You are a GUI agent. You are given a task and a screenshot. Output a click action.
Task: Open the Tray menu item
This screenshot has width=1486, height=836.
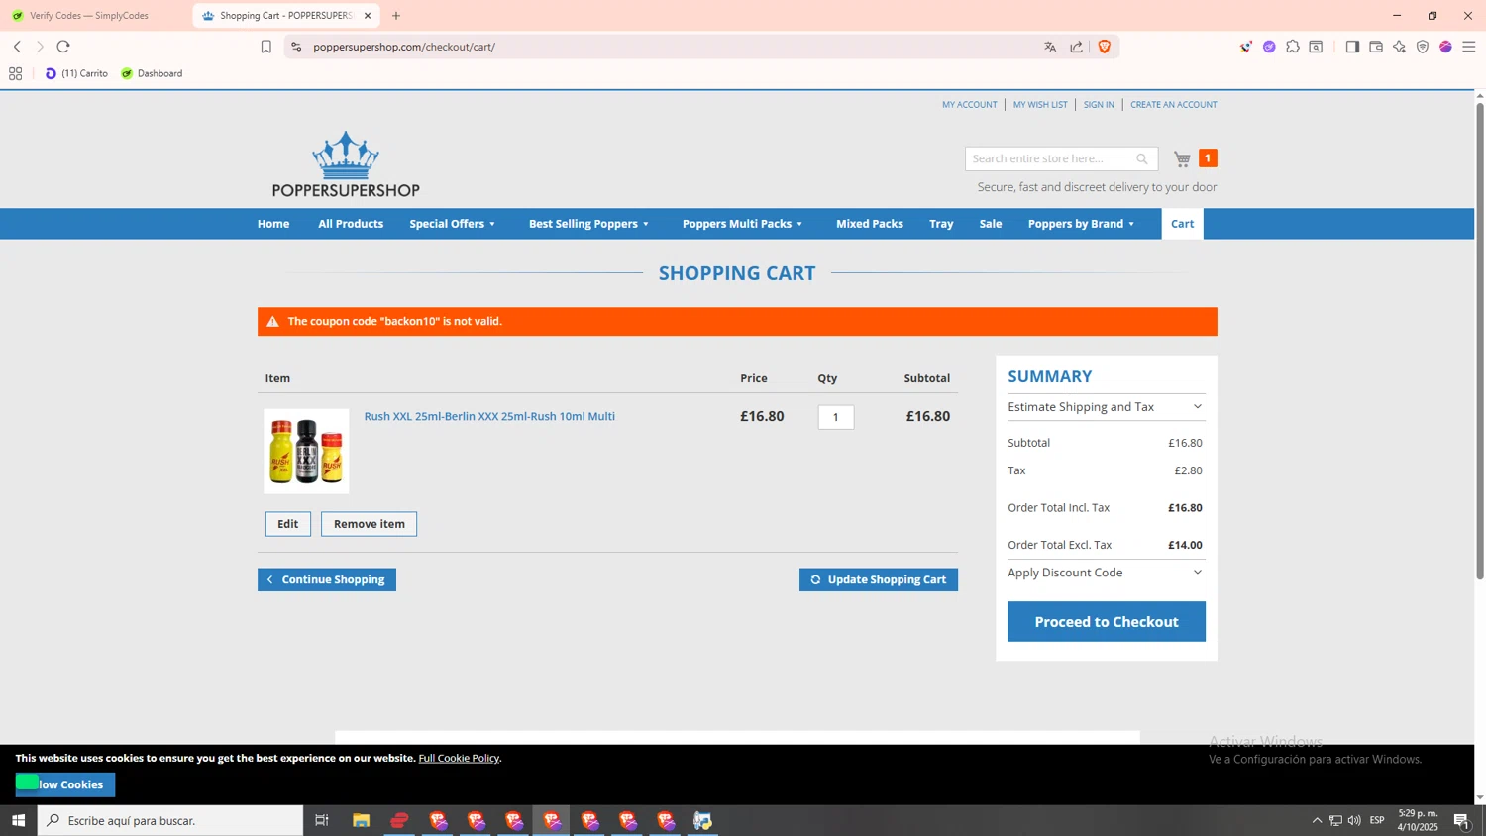pyautogui.click(x=941, y=224)
